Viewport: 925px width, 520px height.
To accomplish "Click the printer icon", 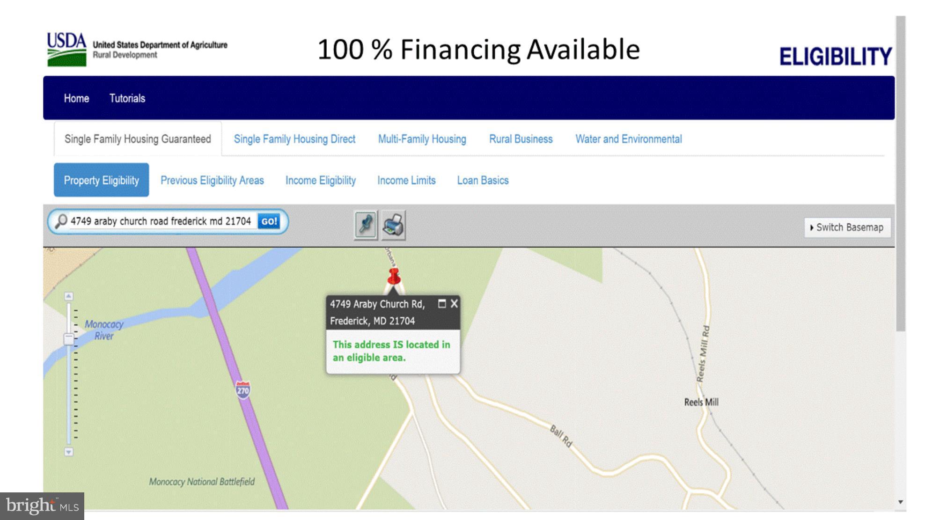I will pos(393,225).
